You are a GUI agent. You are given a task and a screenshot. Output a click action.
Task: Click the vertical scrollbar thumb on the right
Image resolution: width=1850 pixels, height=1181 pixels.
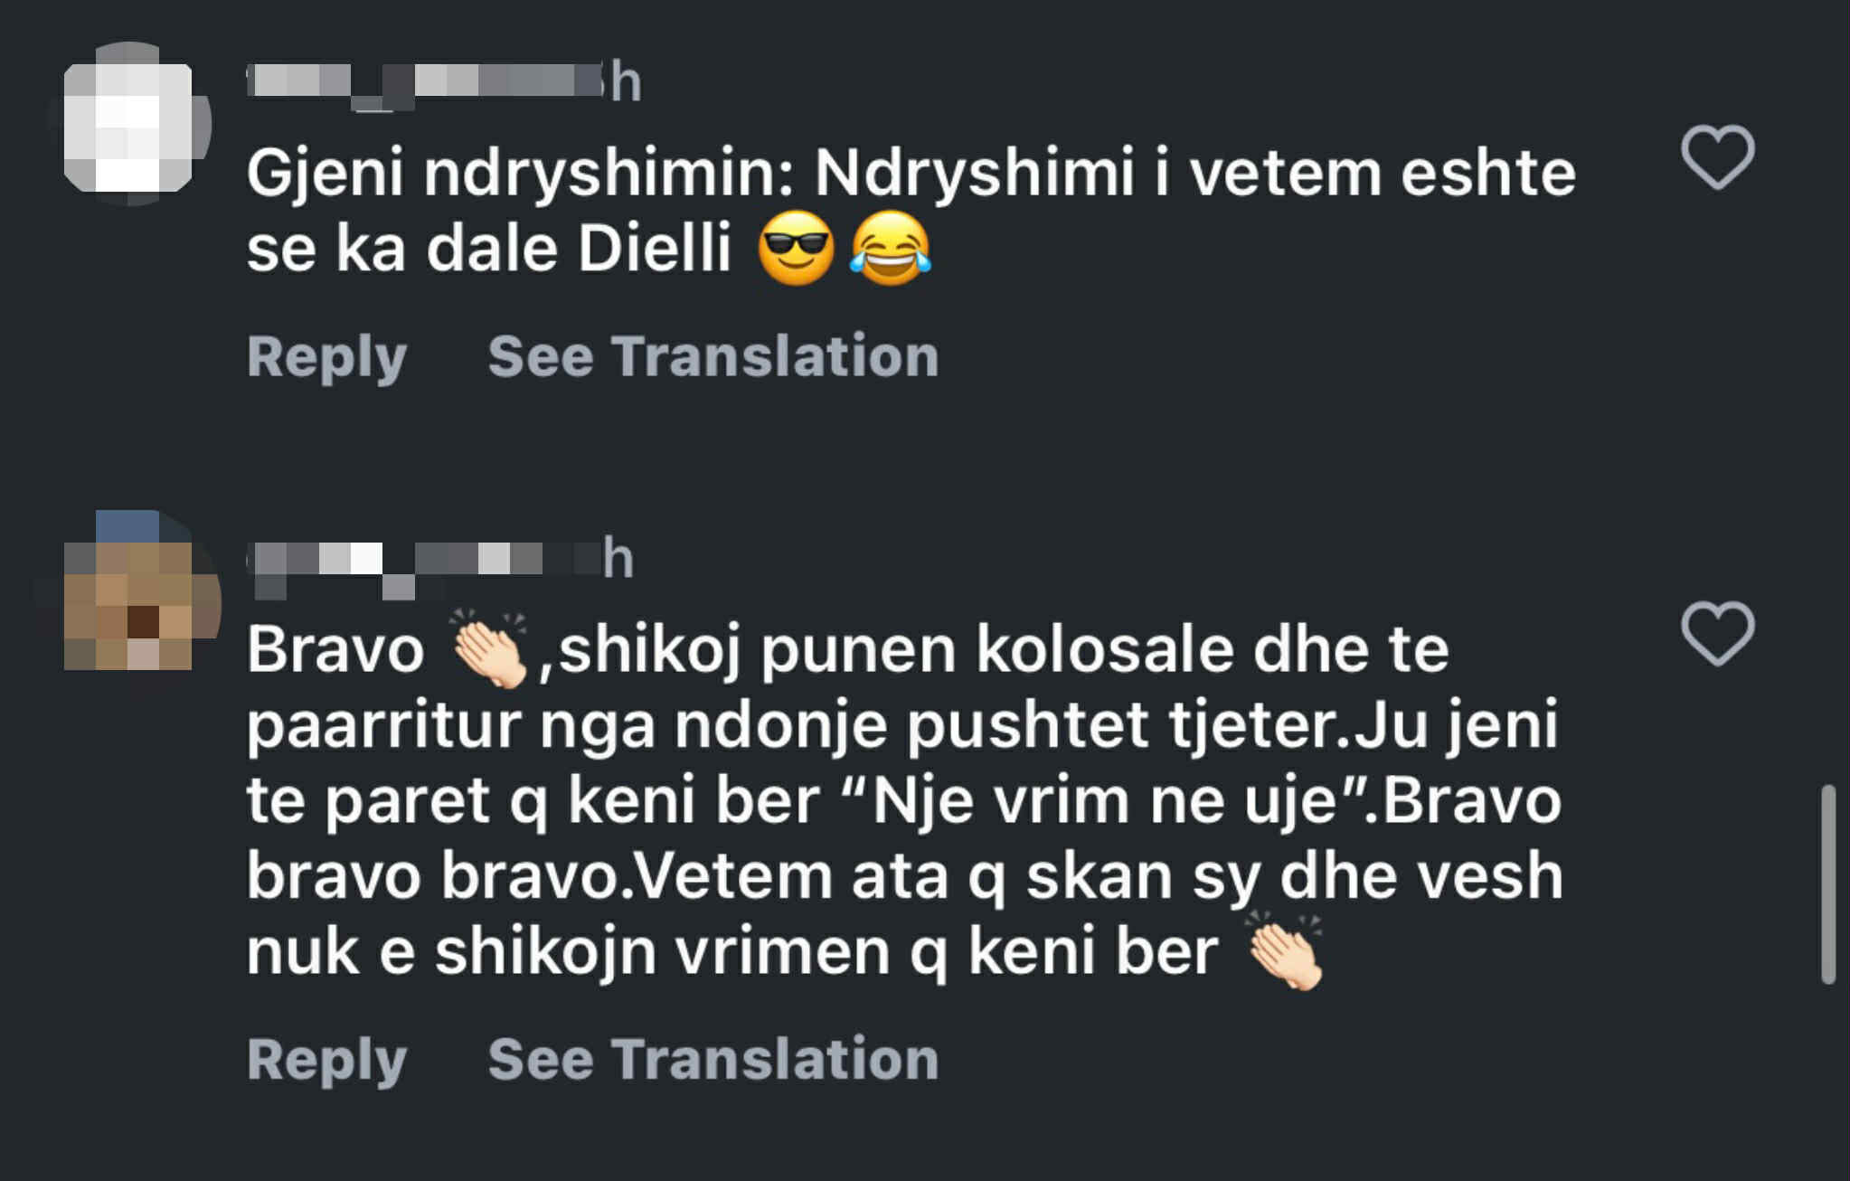point(1828,883)
